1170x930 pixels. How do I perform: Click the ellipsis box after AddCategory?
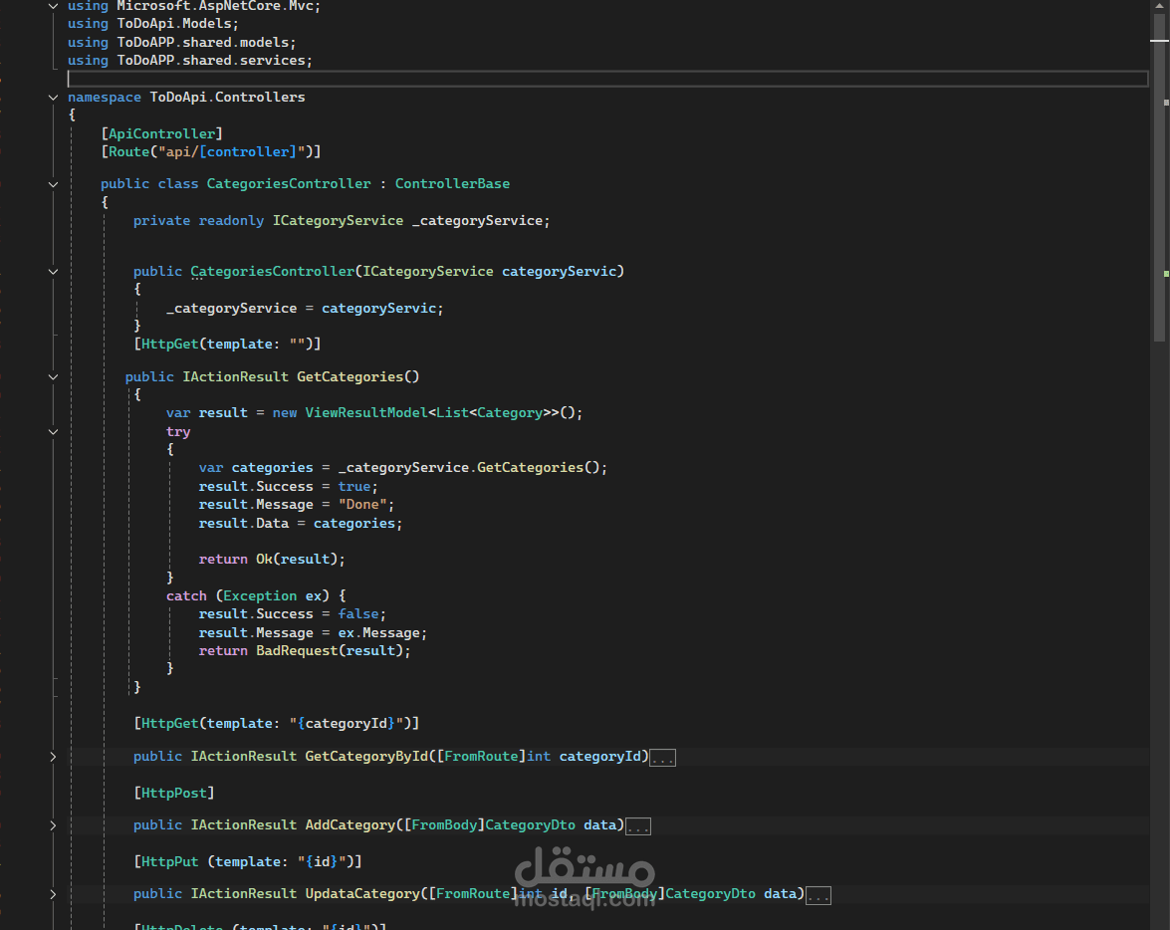[638, 827]
